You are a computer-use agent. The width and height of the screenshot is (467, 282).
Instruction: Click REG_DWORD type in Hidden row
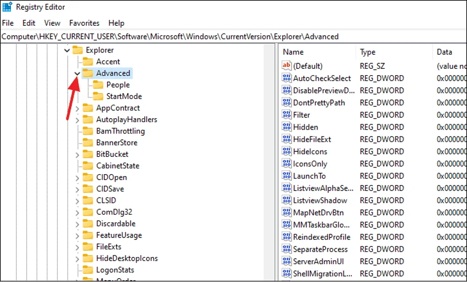click(x=382, y=127)
